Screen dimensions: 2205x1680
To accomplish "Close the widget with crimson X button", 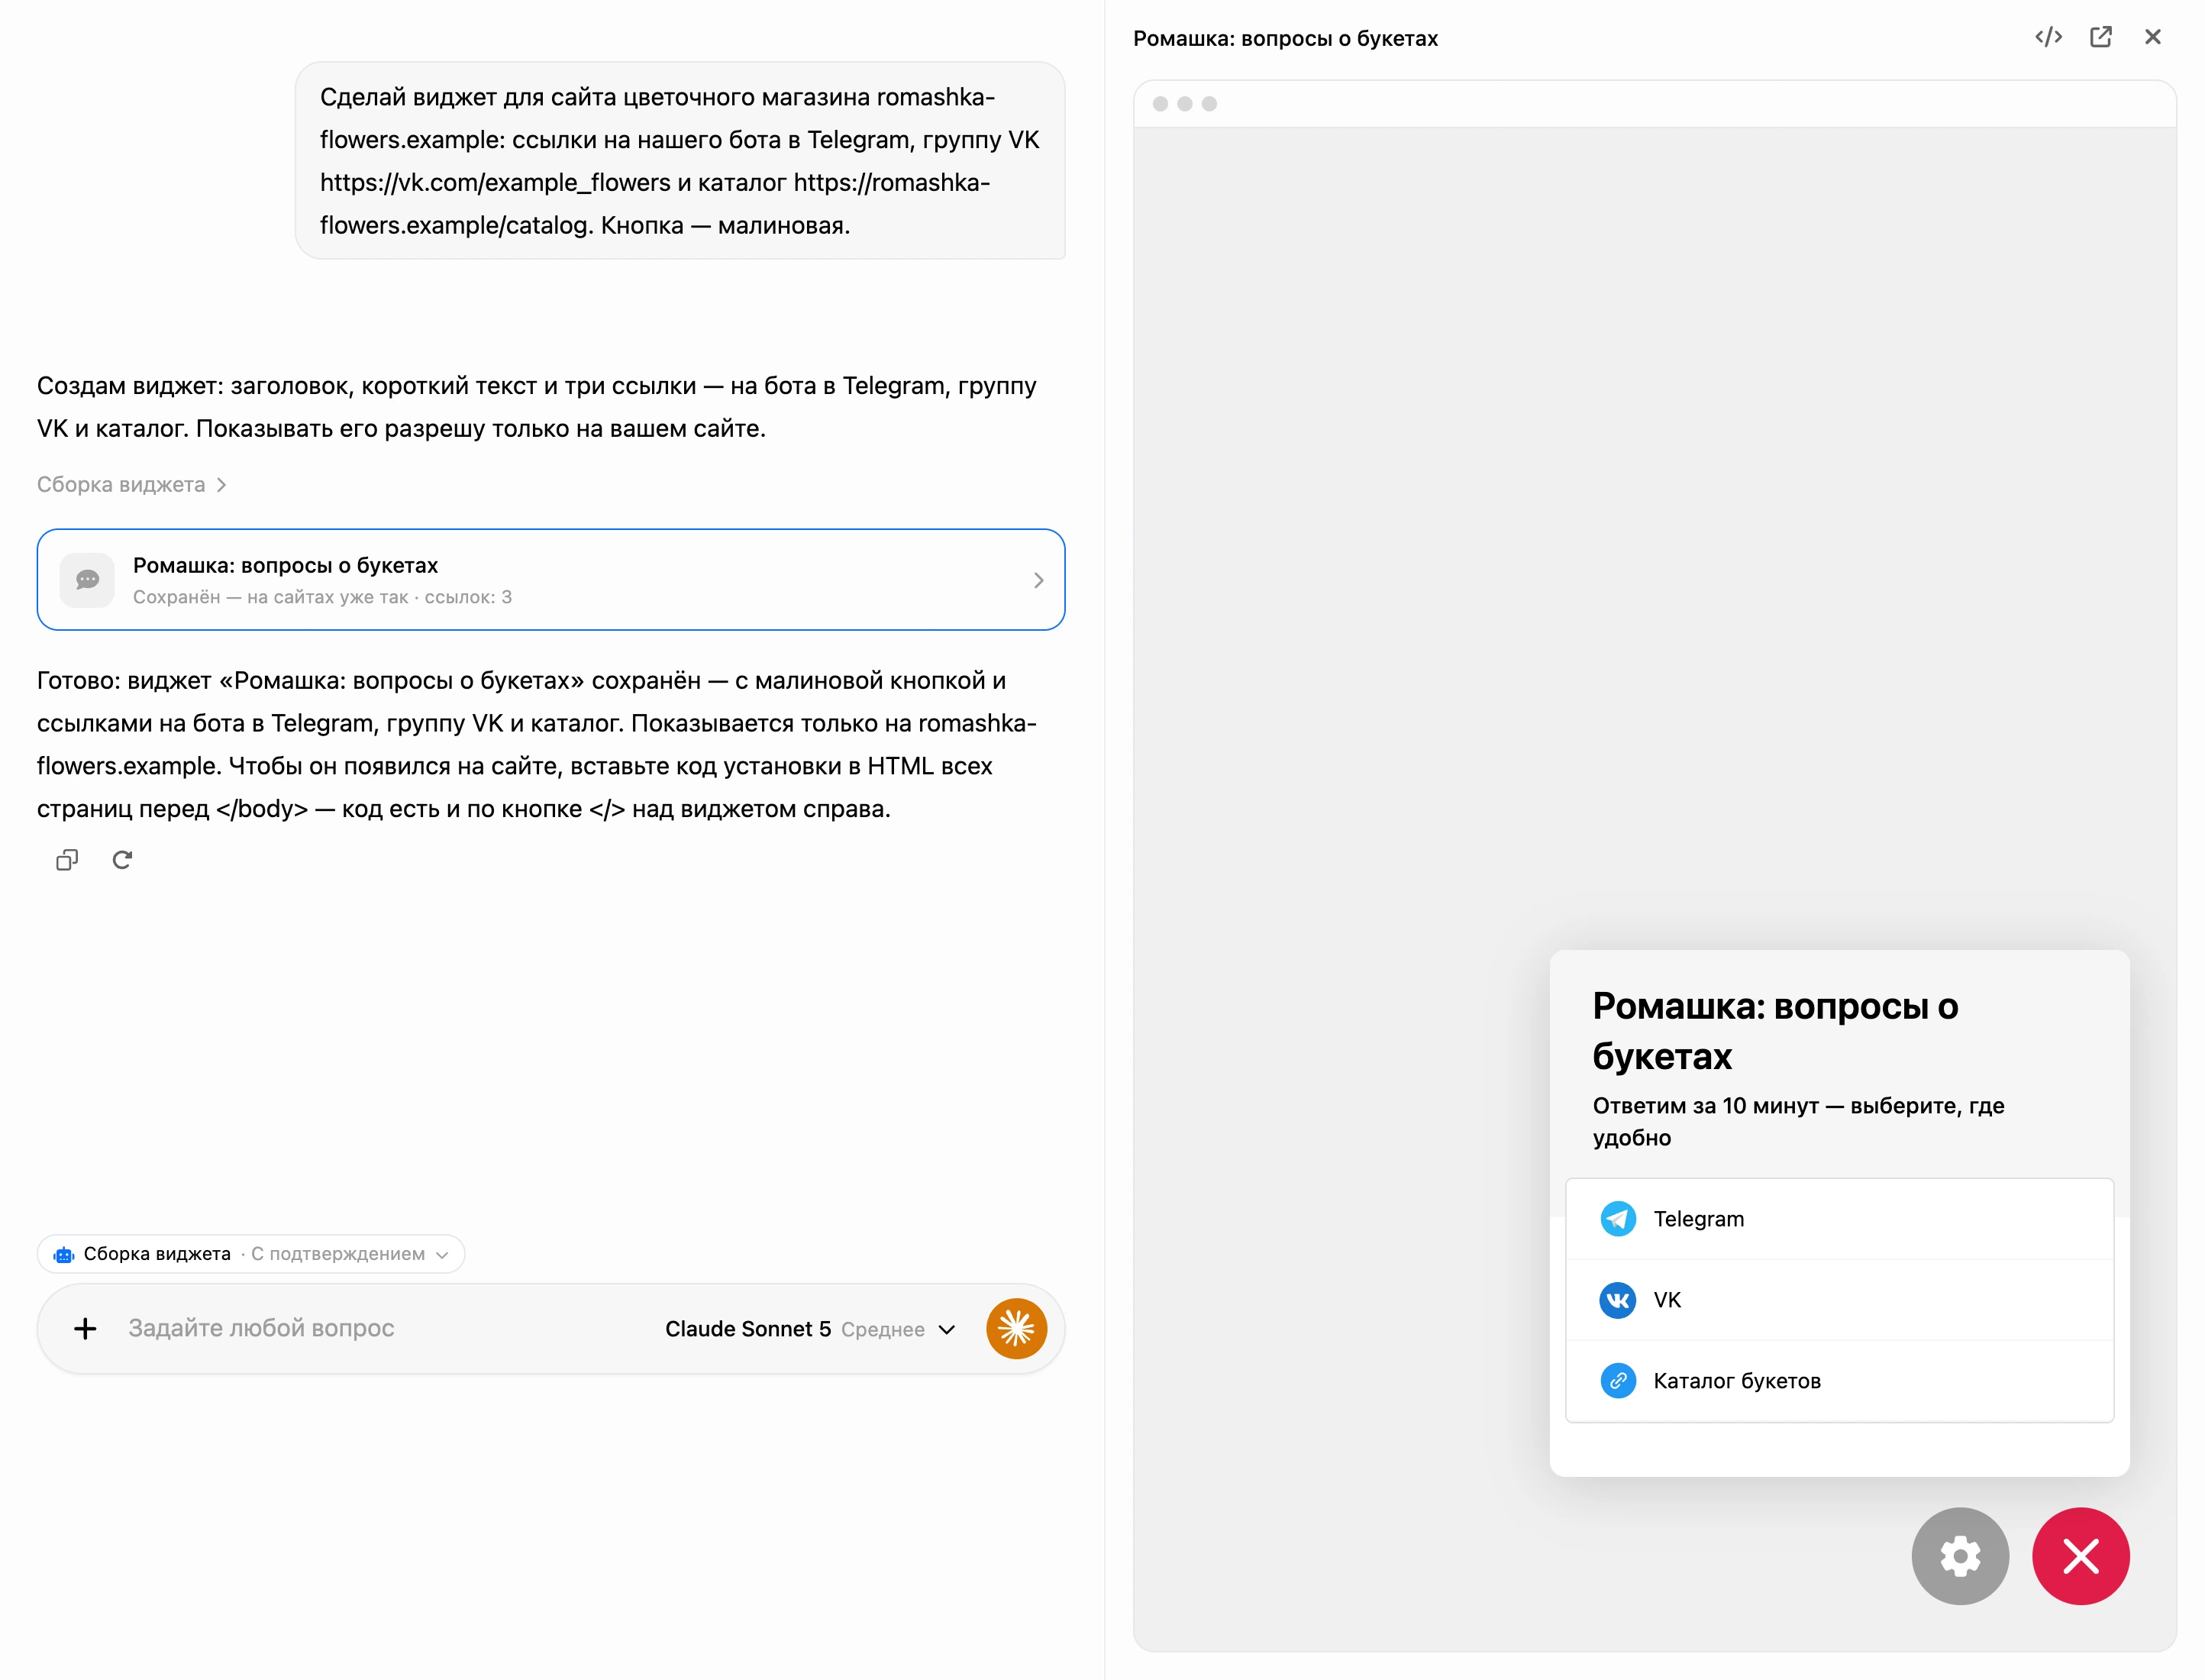I will coord(2080,1555).
